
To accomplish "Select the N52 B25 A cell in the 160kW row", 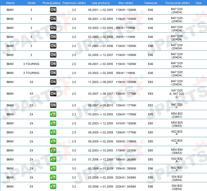I will (177, 142).
